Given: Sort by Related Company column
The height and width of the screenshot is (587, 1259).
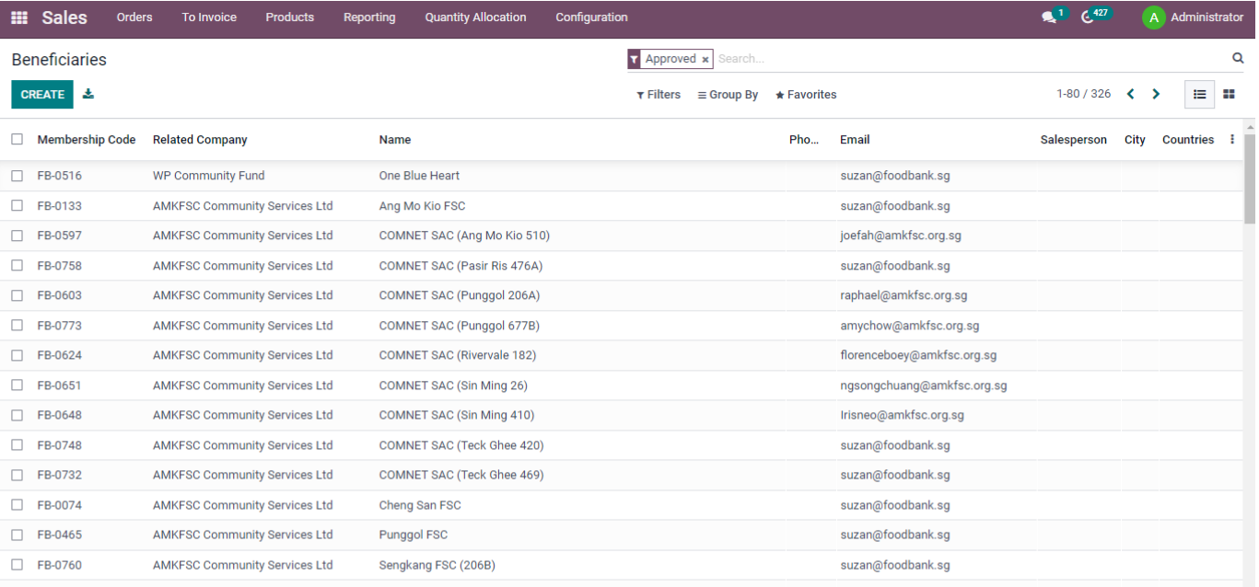Looking at the screenshot, I should click(200, 140).
